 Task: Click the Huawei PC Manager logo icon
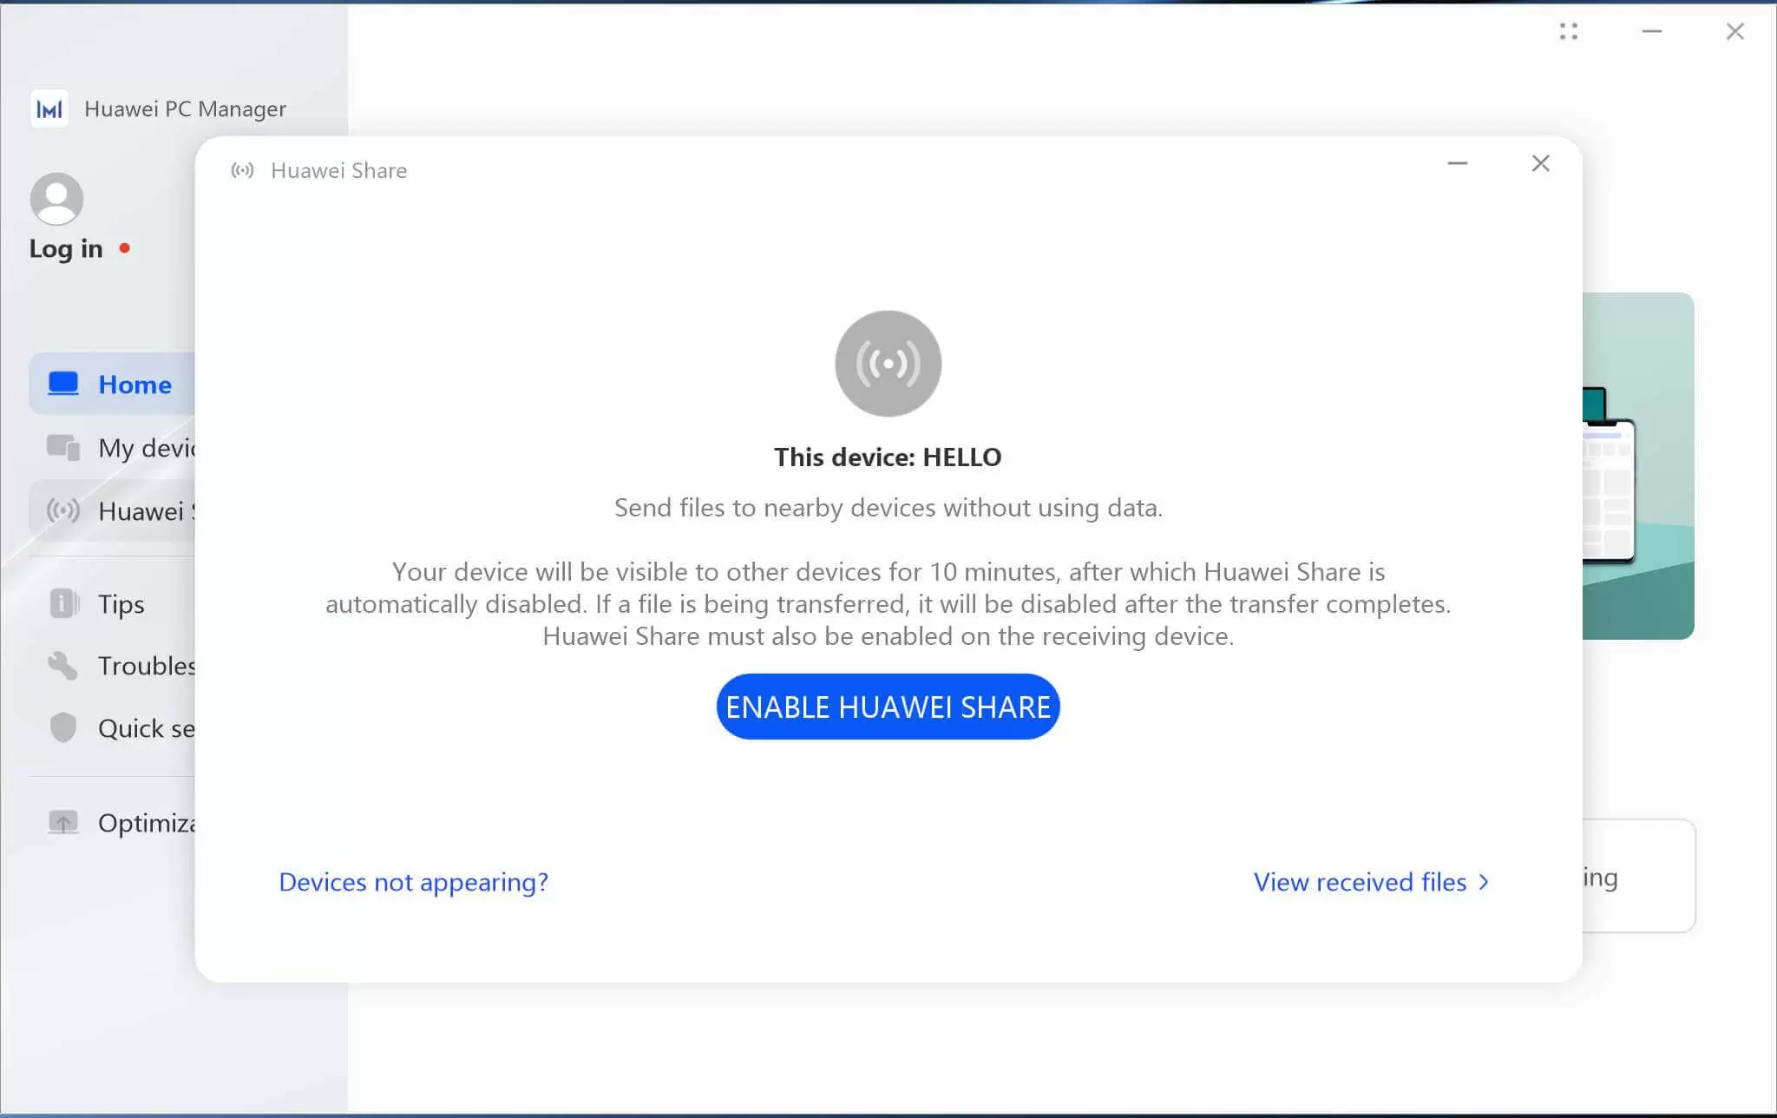coord(49,109)
